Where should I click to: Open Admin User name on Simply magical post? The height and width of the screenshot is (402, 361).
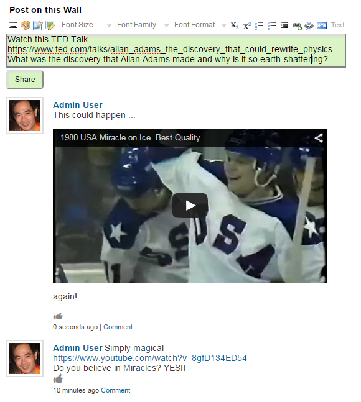[x=78, y=348]
